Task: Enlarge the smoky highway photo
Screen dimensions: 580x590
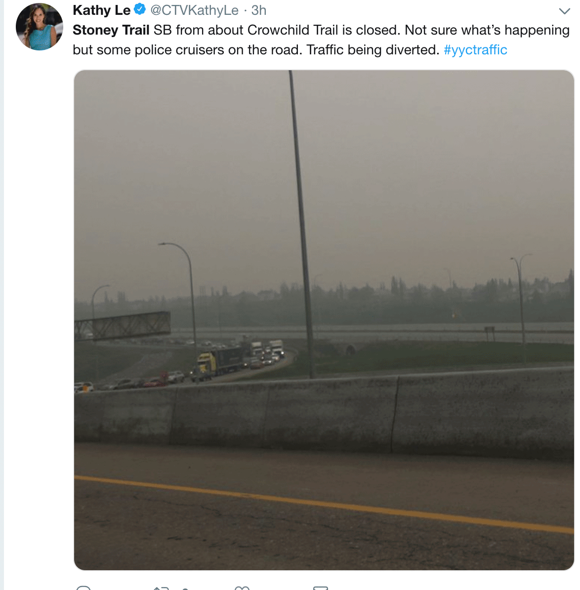Action: 324,320
